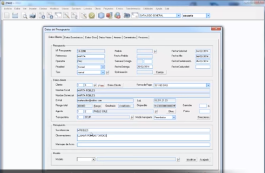
Task: Click the Observaciones text field
Action: coord(143,136)
